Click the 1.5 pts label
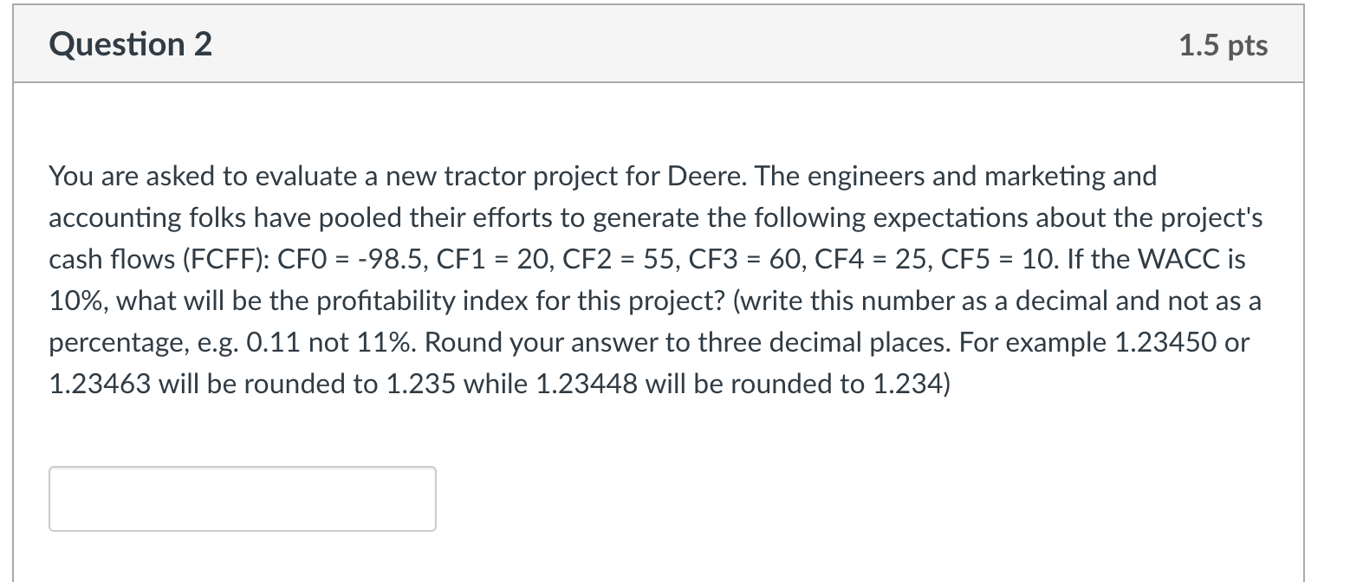The width and height of the screenshot is (1350, 582). (1223, 46)
